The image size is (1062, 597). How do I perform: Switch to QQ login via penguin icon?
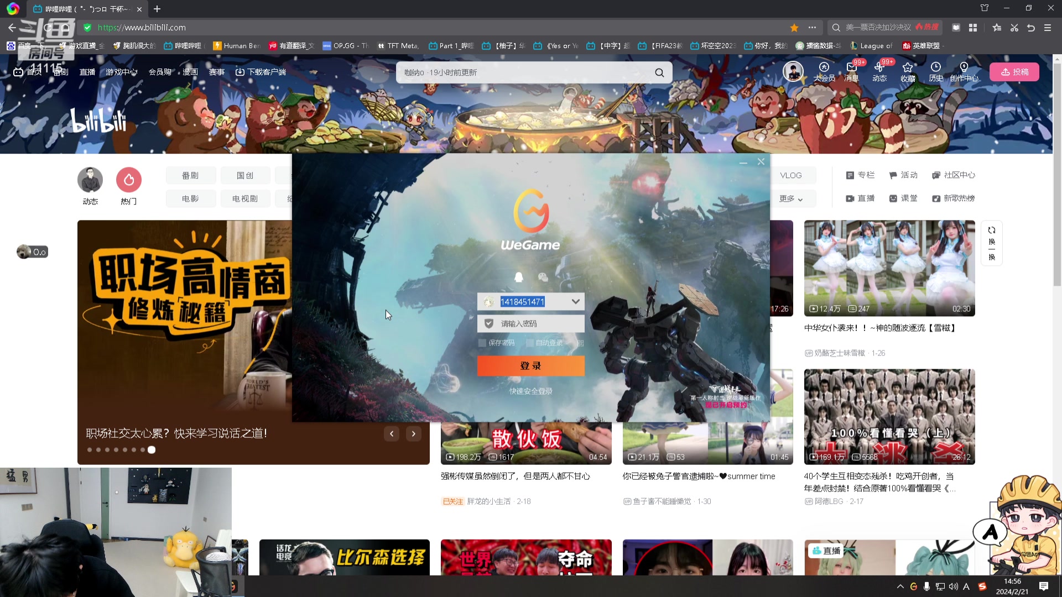[x=518, y=277]
